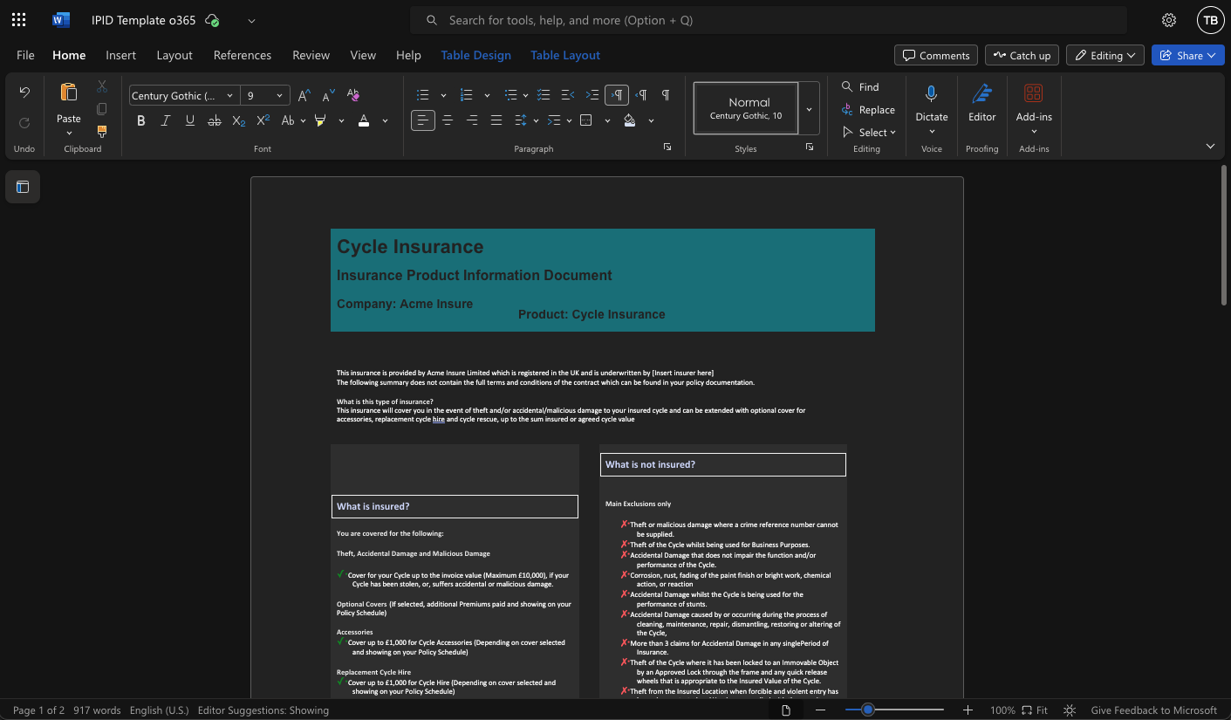Click the Increase Indent icon
This screenshot has width=1231, height=720.
(592, 94)
